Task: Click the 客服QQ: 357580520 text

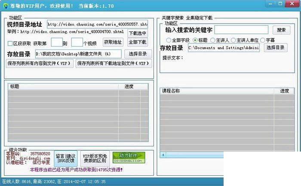Action: [28, 154]
